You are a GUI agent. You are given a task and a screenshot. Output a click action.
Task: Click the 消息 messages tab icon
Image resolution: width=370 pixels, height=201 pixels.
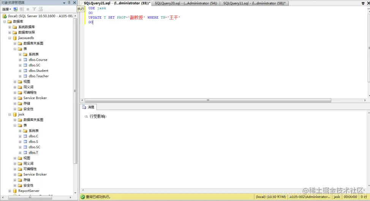pyautogui.click(x=84, y=107)
